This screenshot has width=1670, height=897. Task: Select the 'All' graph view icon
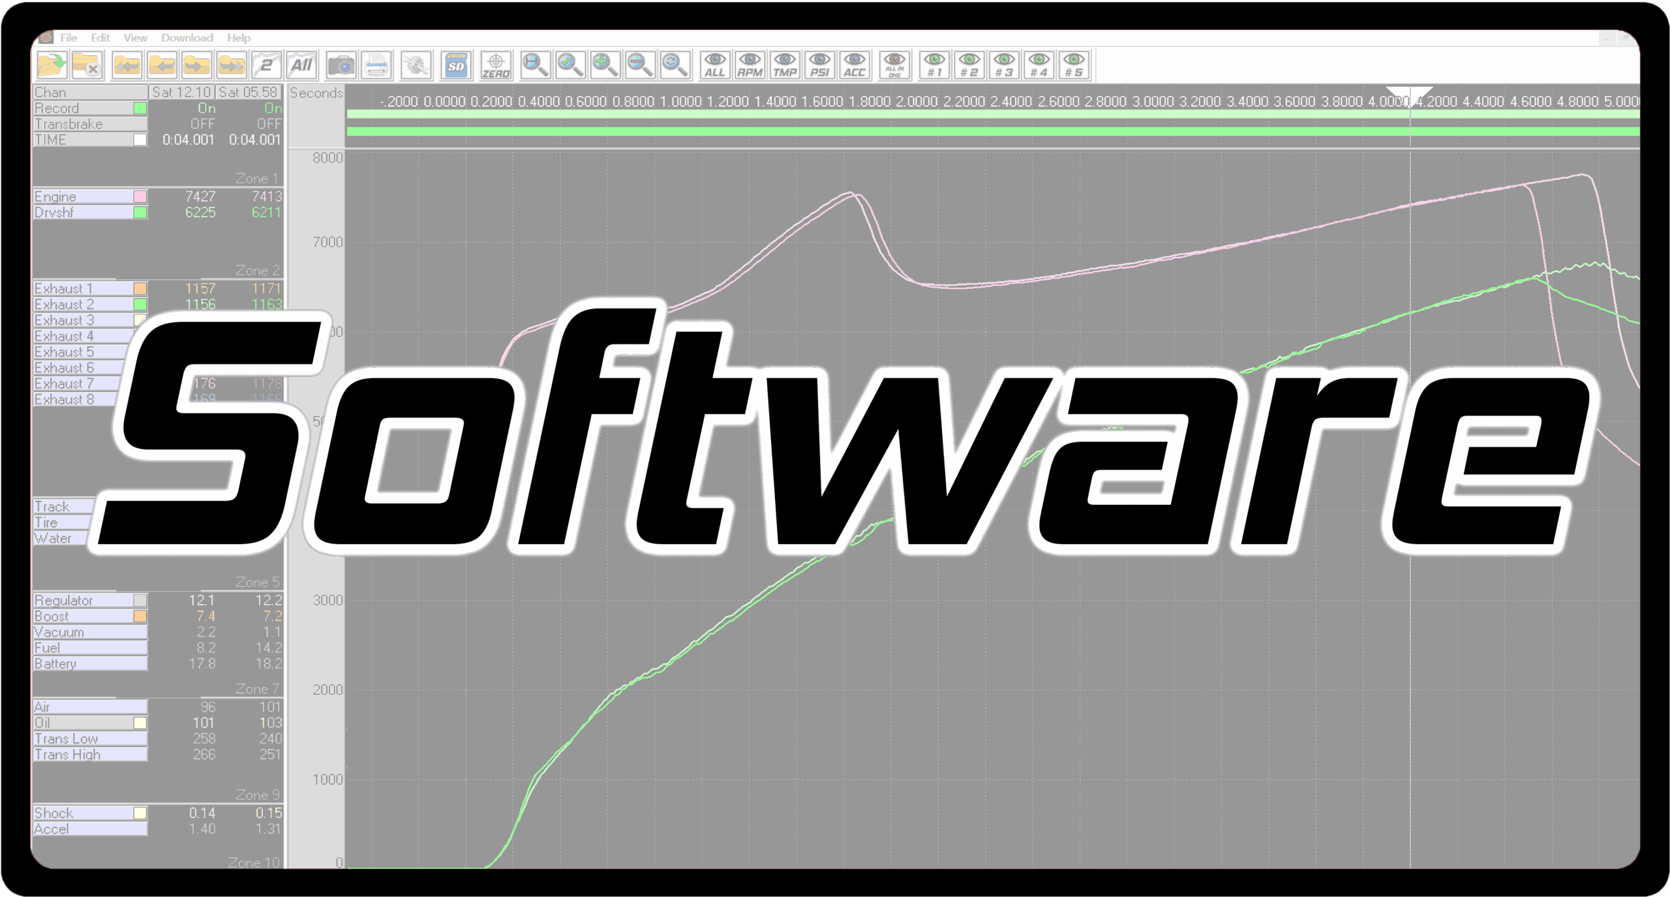tap(302, 65)
